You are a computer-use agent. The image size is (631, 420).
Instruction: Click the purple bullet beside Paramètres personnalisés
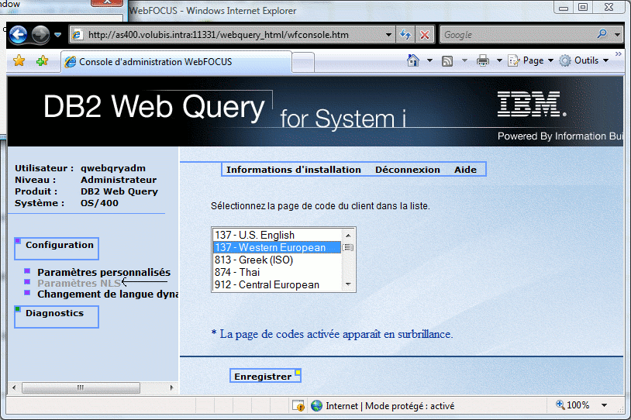pos(27,270)
